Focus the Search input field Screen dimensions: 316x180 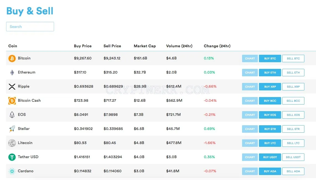[30, 27]
